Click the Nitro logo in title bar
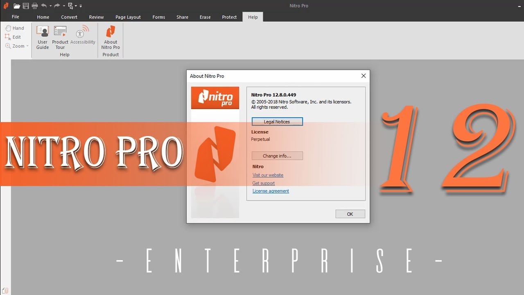 (6, 6)
